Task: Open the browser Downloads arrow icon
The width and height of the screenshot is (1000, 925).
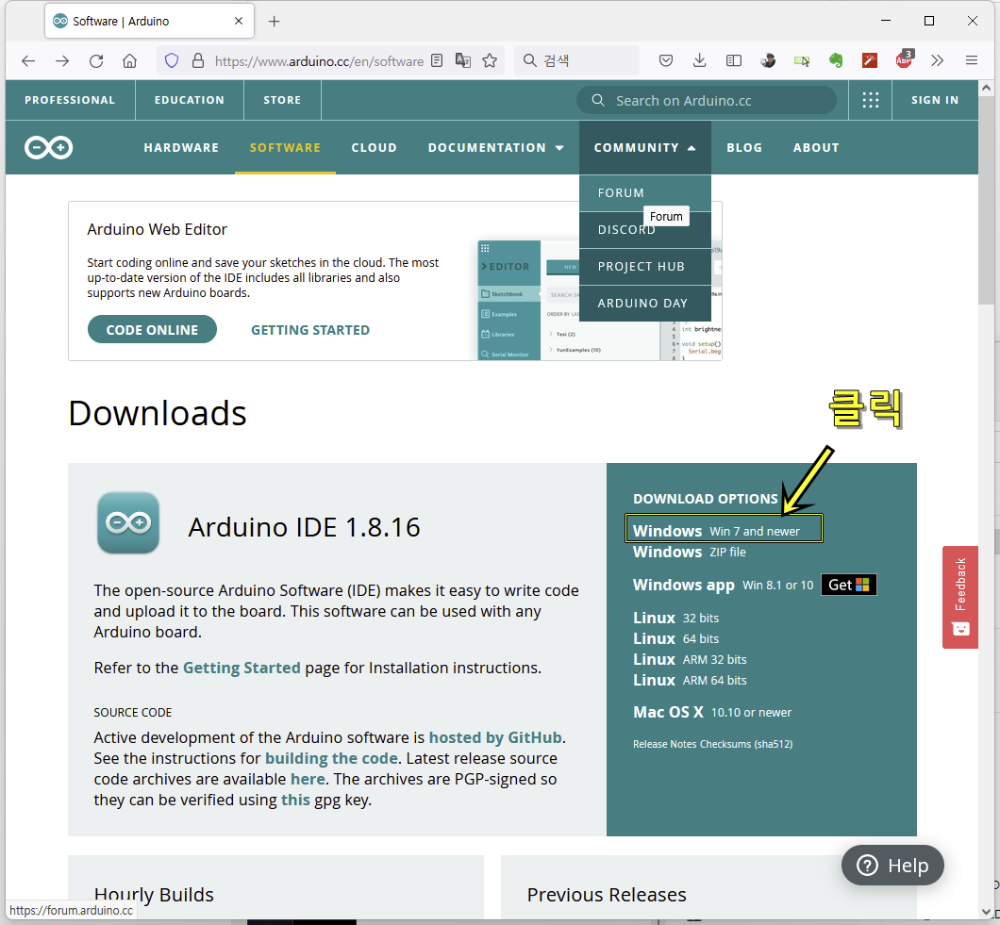Action: tap(700, 60)
